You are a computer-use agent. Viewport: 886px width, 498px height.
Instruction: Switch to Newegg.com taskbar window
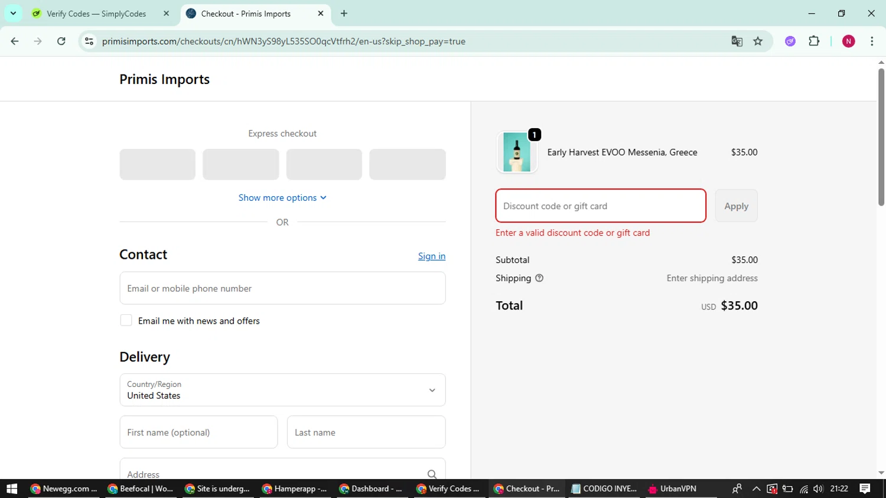(64, 489)
